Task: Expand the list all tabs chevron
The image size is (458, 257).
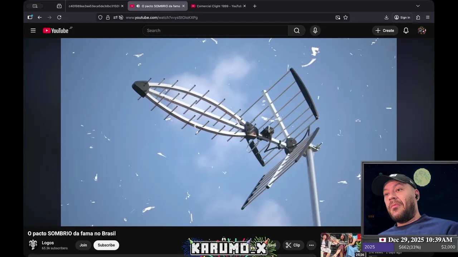Action: [418, 6]
